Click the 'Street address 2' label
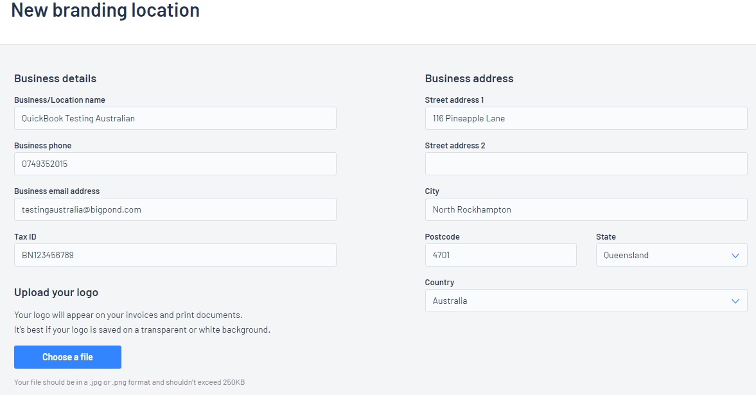The width and height of the screenshot is (756, 395). (x=455, y=146)
